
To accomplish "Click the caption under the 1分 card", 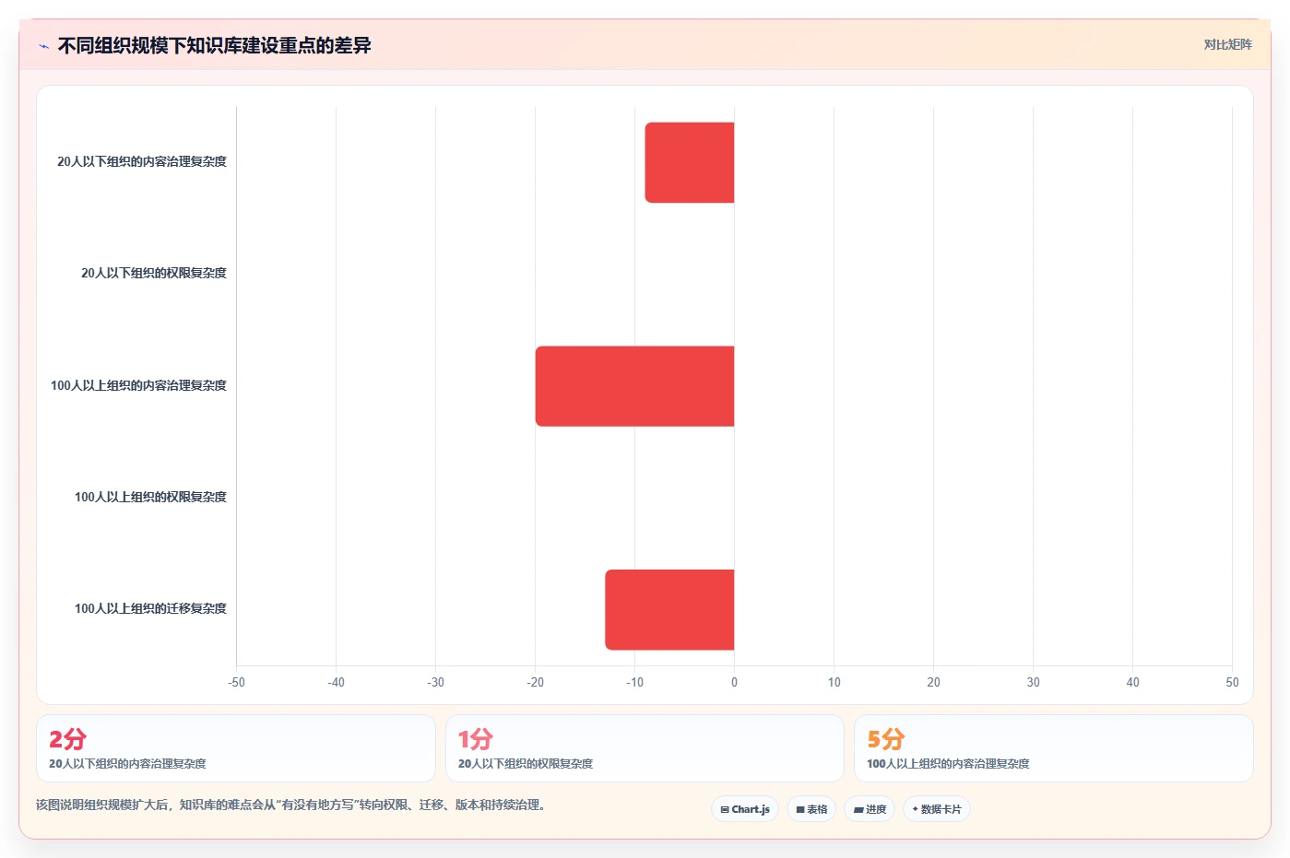I will point(526,763).
